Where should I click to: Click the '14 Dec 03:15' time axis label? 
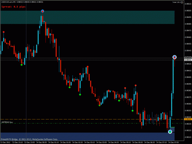coord(89,142)
